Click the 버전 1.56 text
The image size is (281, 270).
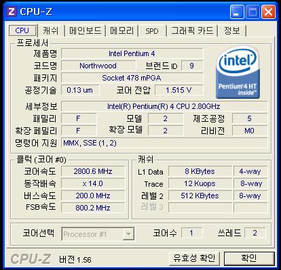click(75, 259)
